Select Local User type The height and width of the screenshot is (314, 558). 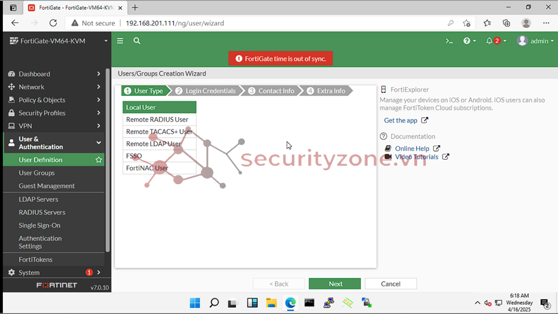click(x=160, y=107)
